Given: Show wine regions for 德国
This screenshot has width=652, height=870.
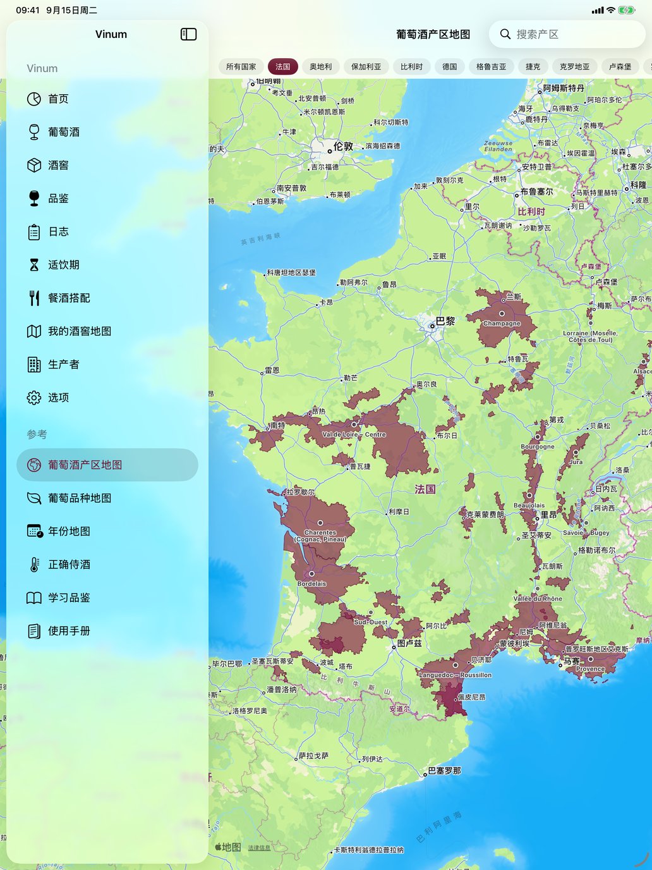Looking at the screenshot, I should (x=450, y=66).
